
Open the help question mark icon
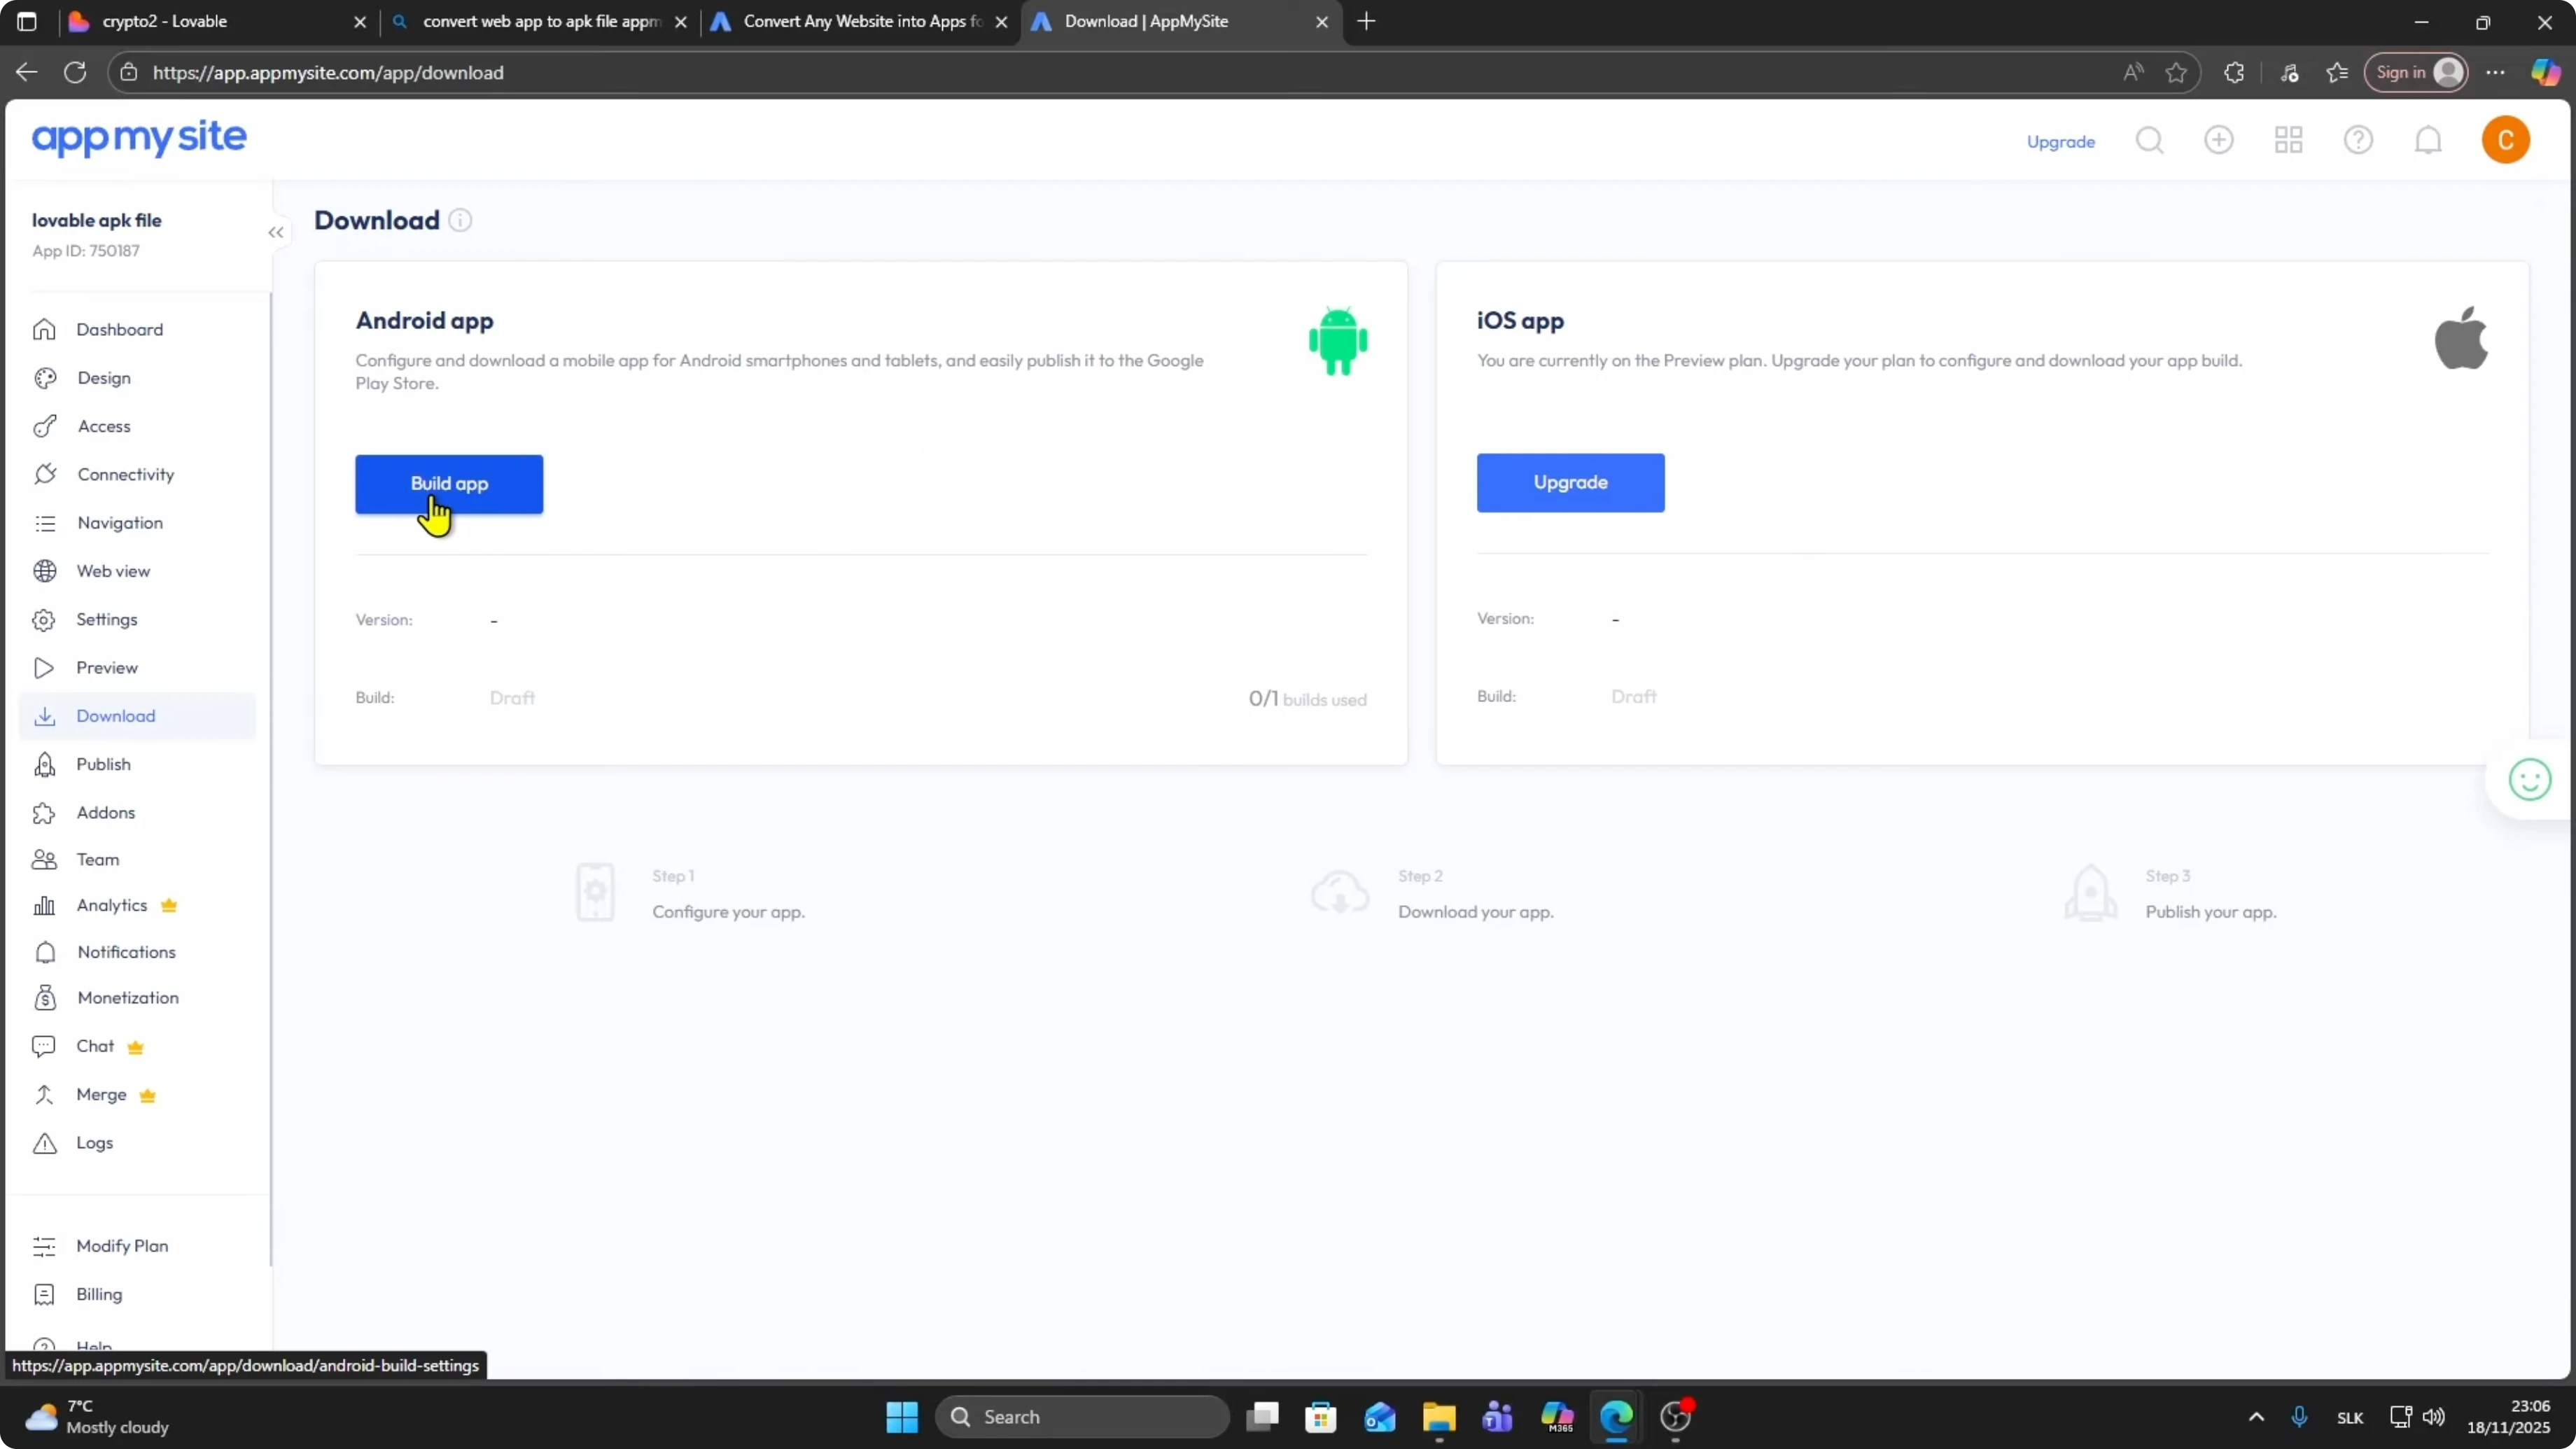pyautogui.click(x=2358, y=140)
